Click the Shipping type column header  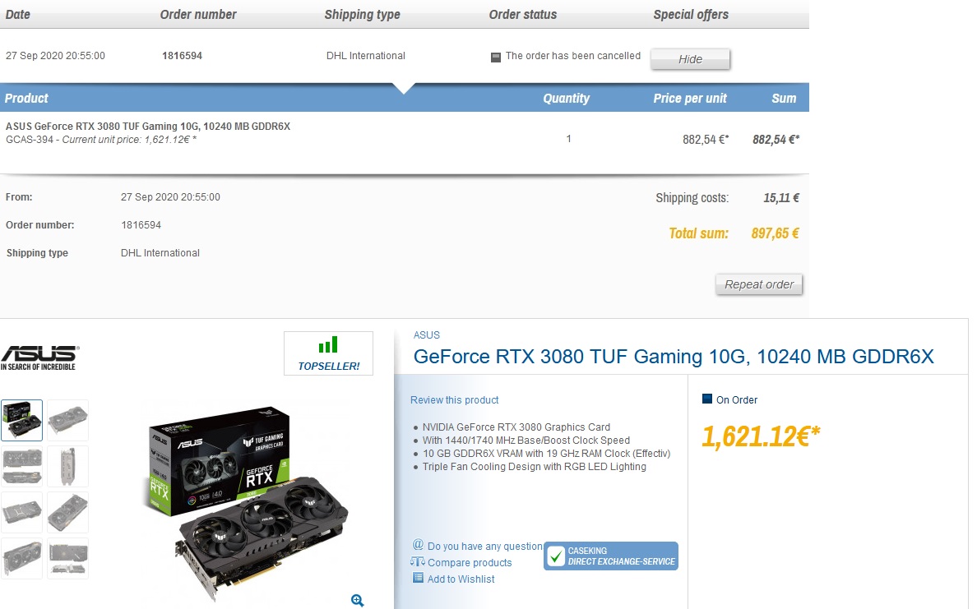pyautogui.click(x=362, y=14)
